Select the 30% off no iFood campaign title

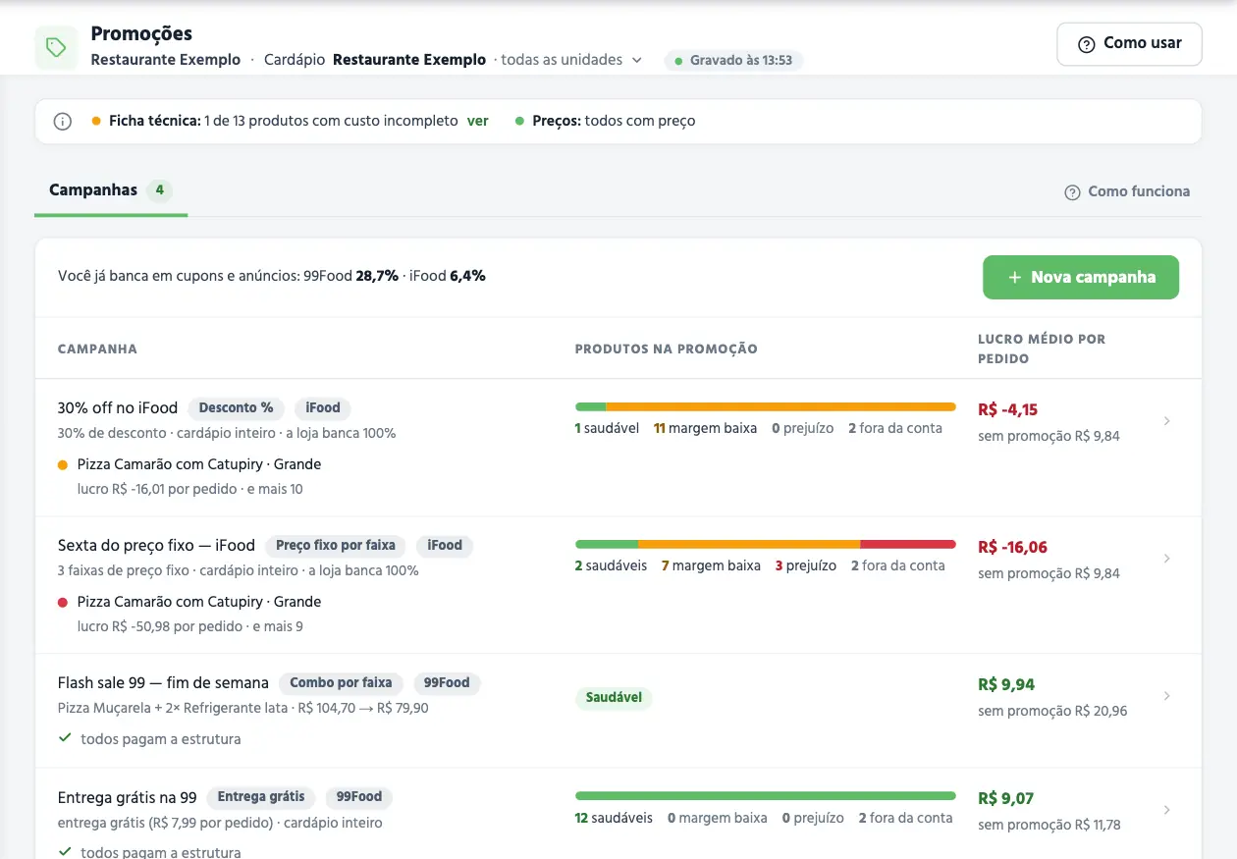pos(118,408)
